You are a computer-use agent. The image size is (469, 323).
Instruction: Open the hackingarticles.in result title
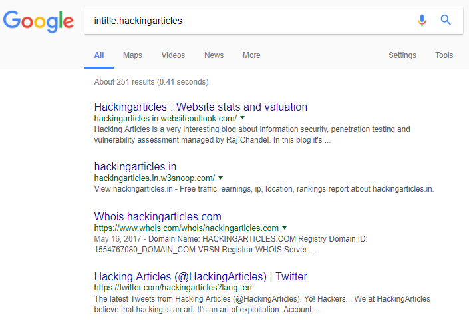click(135, 166)
